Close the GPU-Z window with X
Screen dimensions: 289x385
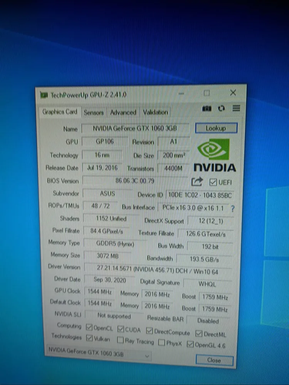[x=233, y=92]
